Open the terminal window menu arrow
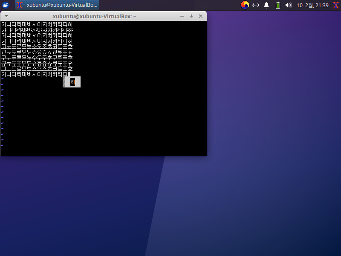This screenshot has width=341, height=256. 6,16
